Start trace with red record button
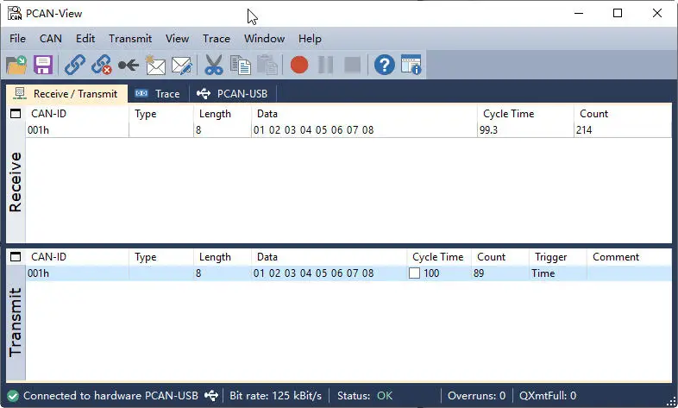This screenshot has height=408, width=678. (x=299, y=66)
